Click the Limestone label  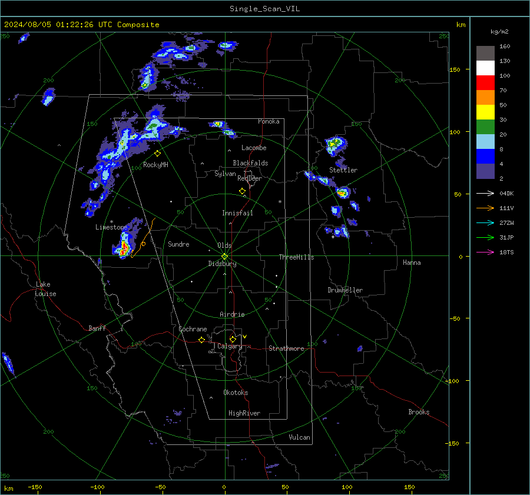pyautogui.click(x=111, y=227)
